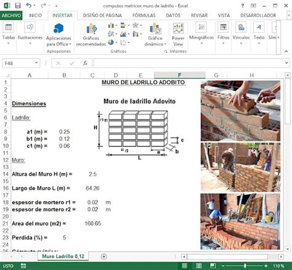
Task: Select the Muro Ladrillo 0,12 sheet tab
Action: pyautogui.click(x=63, y=256)
